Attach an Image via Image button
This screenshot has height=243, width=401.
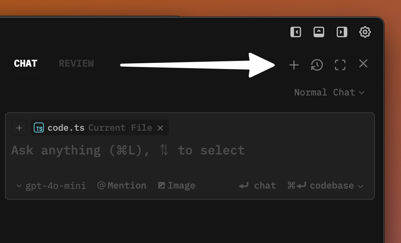[x=176, y=185]
